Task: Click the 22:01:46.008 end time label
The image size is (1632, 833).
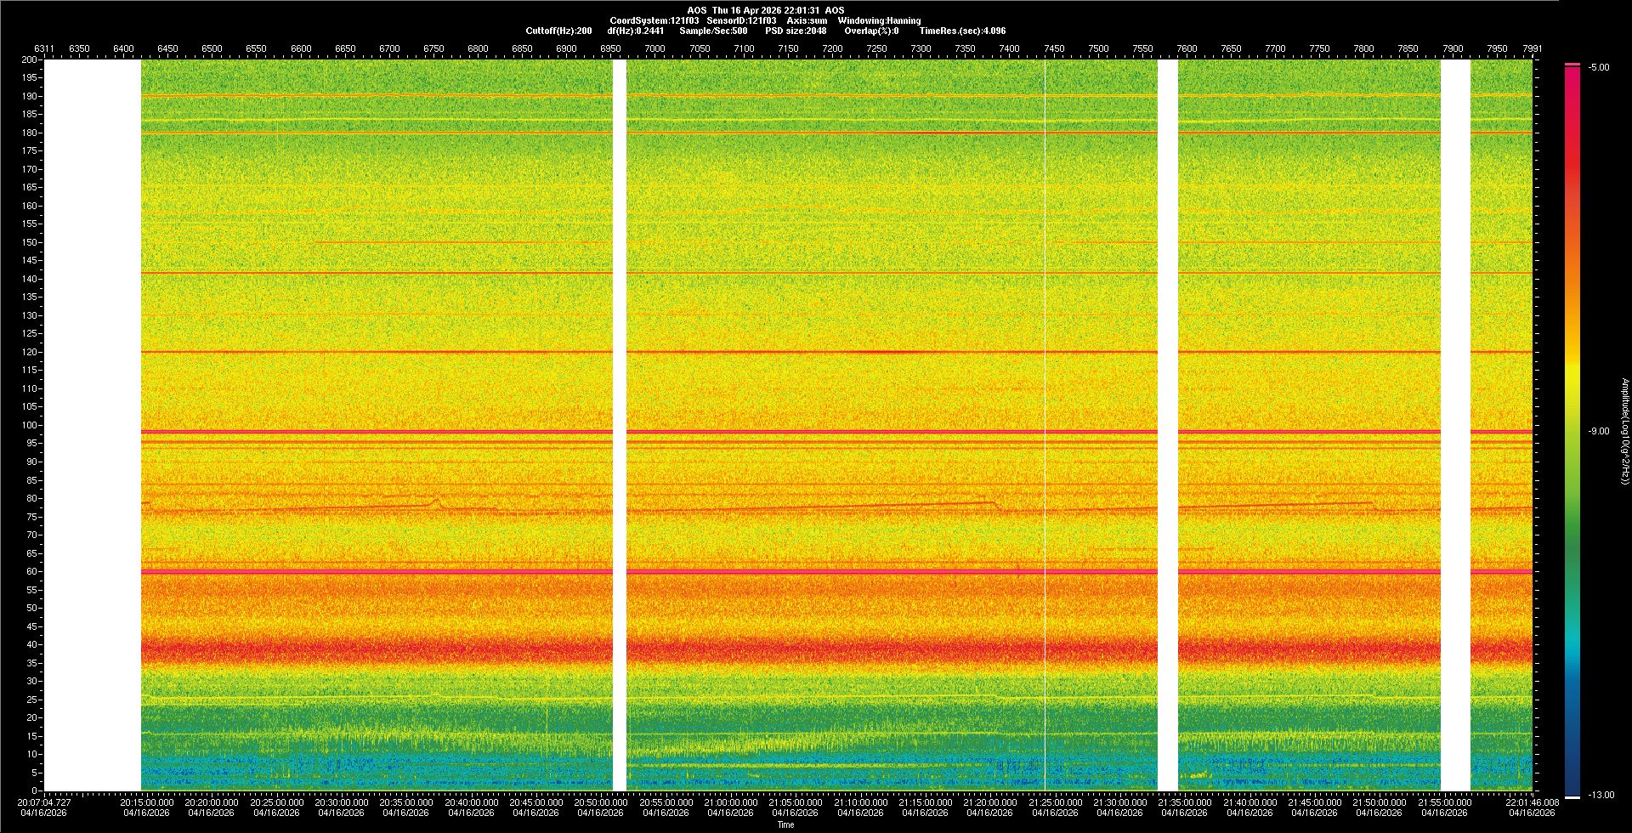Action: point(1532,802)
